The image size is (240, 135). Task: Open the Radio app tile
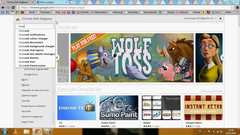point(161,108)
